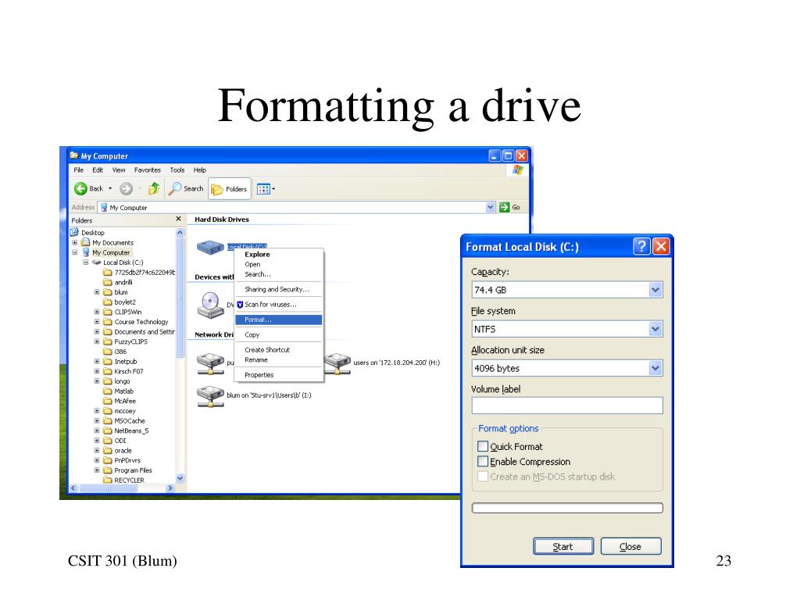Expand the My Documents tree node
800x600 pixels.
[x=75, y=243]
